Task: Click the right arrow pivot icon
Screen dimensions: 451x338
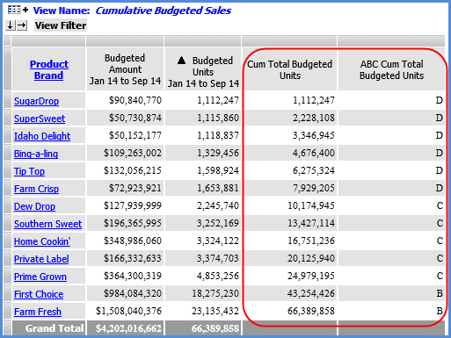Action: click(x=22, y=25)
